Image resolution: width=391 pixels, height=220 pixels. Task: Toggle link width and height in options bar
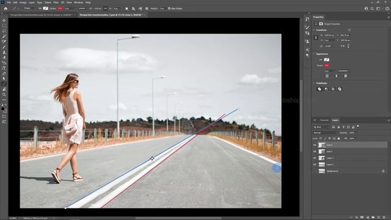pos(105,9)
